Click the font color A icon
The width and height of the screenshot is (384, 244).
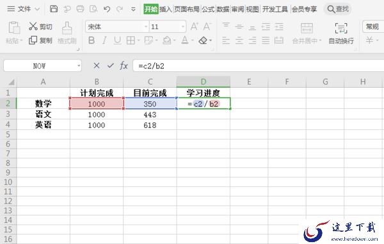tap(185, 40)
